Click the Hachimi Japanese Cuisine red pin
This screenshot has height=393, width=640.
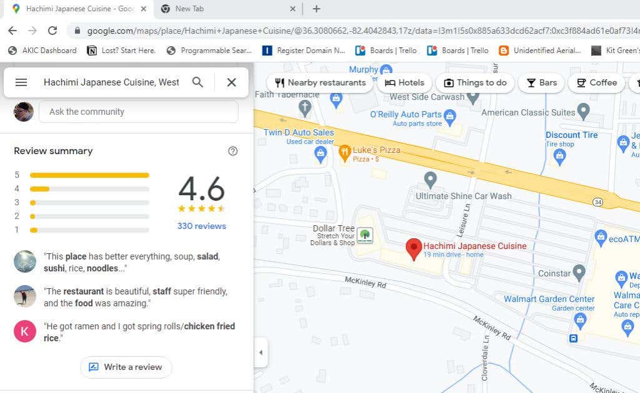pos(413,249)
